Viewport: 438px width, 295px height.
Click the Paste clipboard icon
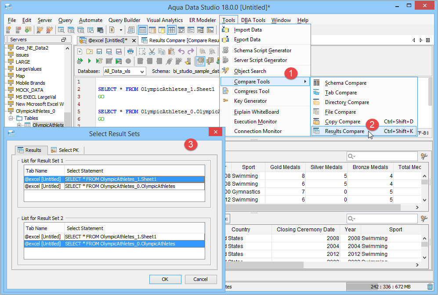[171, 51]
